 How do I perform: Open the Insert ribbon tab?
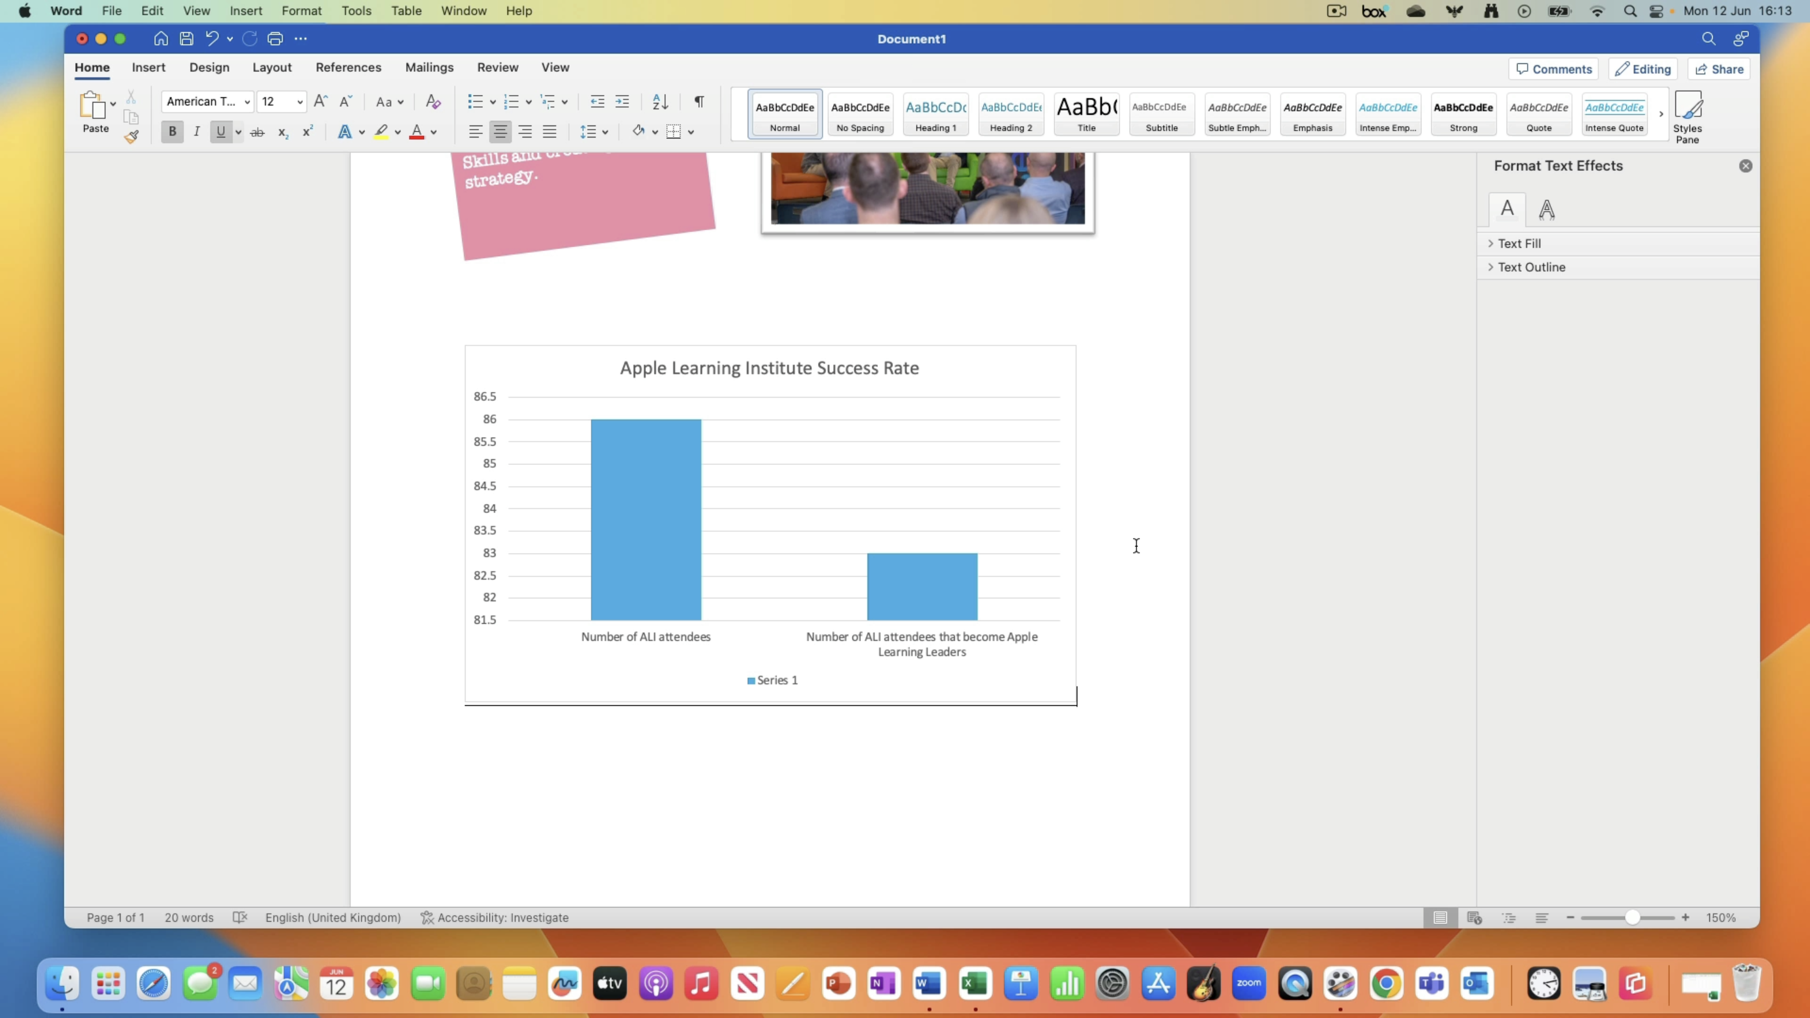point(148,67)
